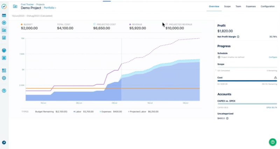Image resolution: width=280 pixels, height=149 pixels.
Task: Open the settings gear icon in sidebar
Action: click(x=4, y=78)
